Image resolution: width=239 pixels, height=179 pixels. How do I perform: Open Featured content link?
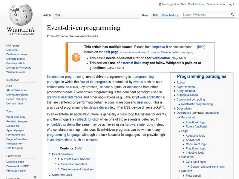click(x=17, y=54)
